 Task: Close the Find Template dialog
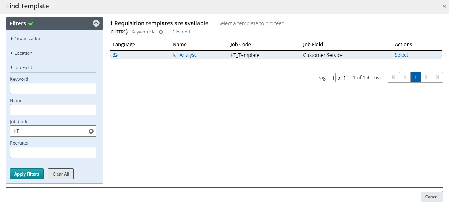(x=444, y=6)
